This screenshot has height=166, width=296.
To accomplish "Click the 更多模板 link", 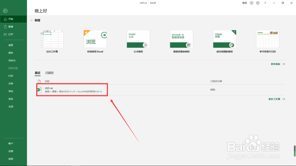I will click(275, 64).
